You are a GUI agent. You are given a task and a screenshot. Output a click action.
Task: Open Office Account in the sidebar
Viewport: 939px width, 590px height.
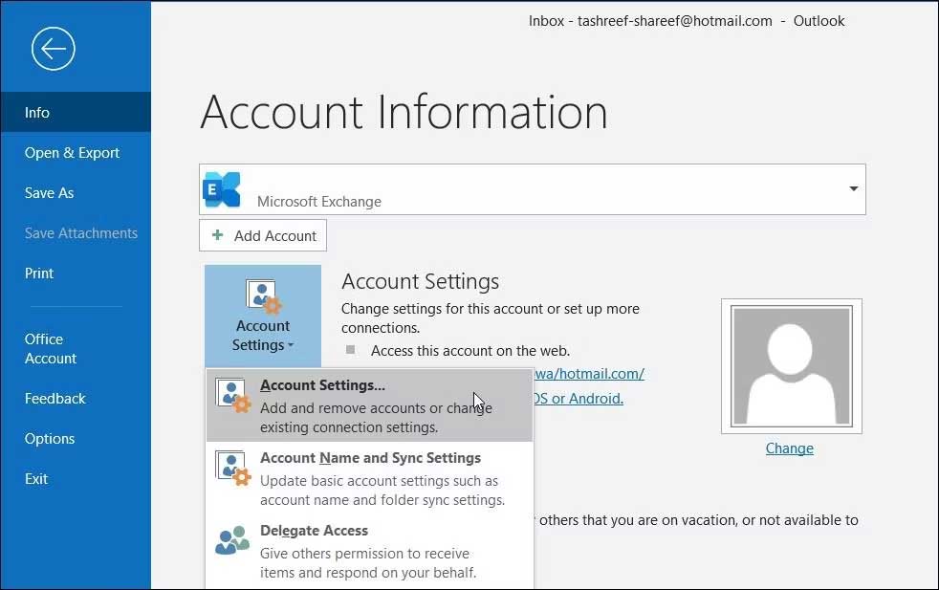(x=51, y=349)
